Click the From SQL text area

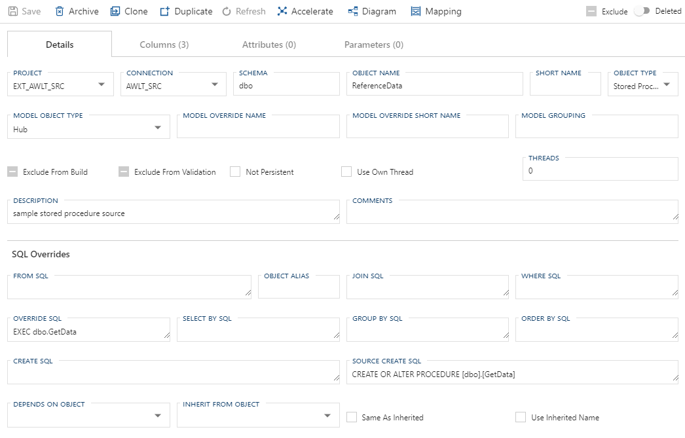129,288
